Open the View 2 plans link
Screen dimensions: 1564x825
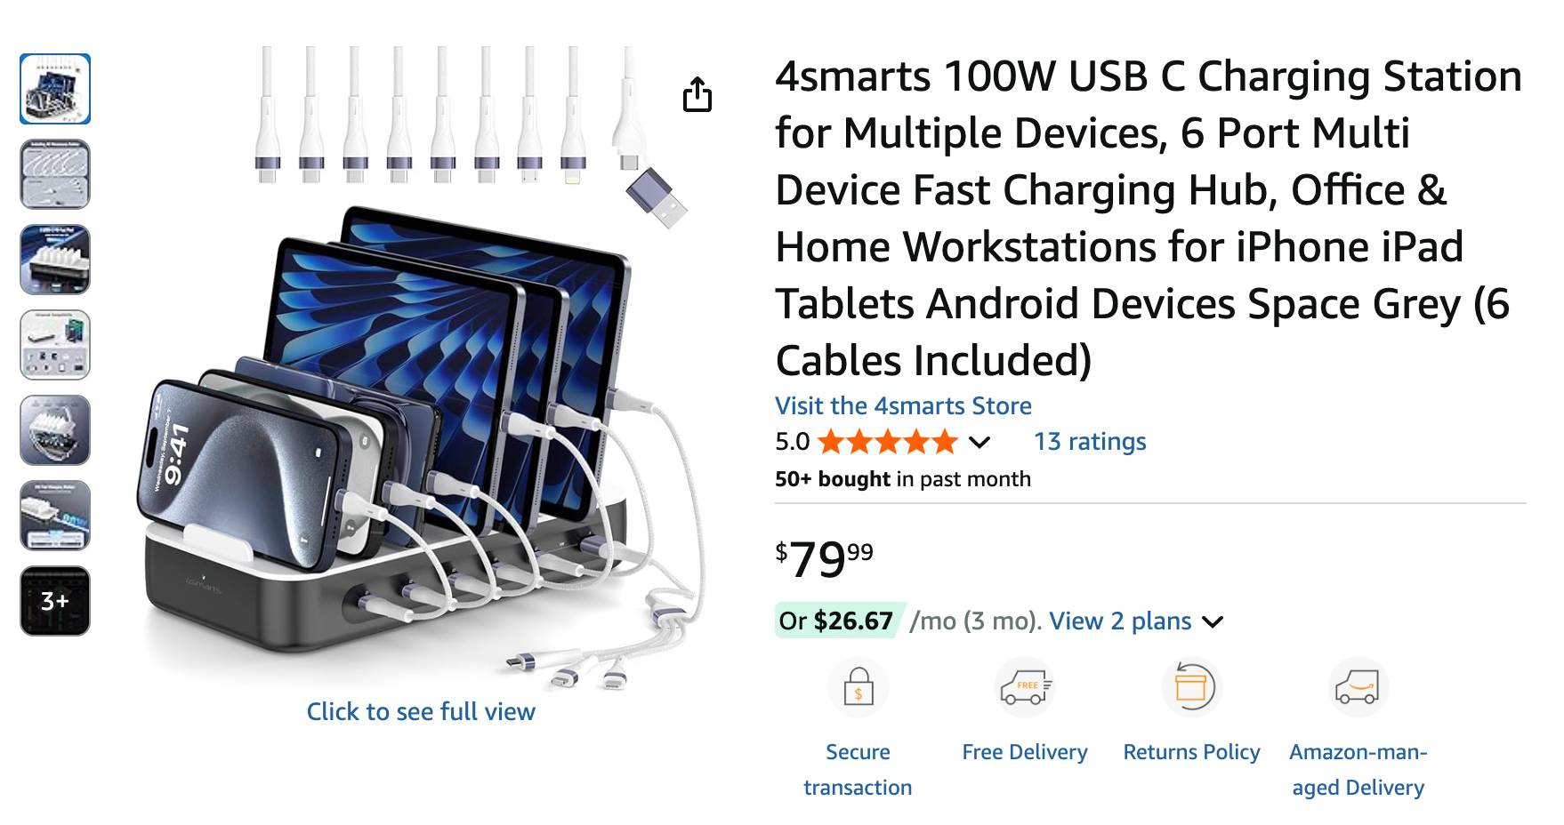click(x=1120, y=621)
